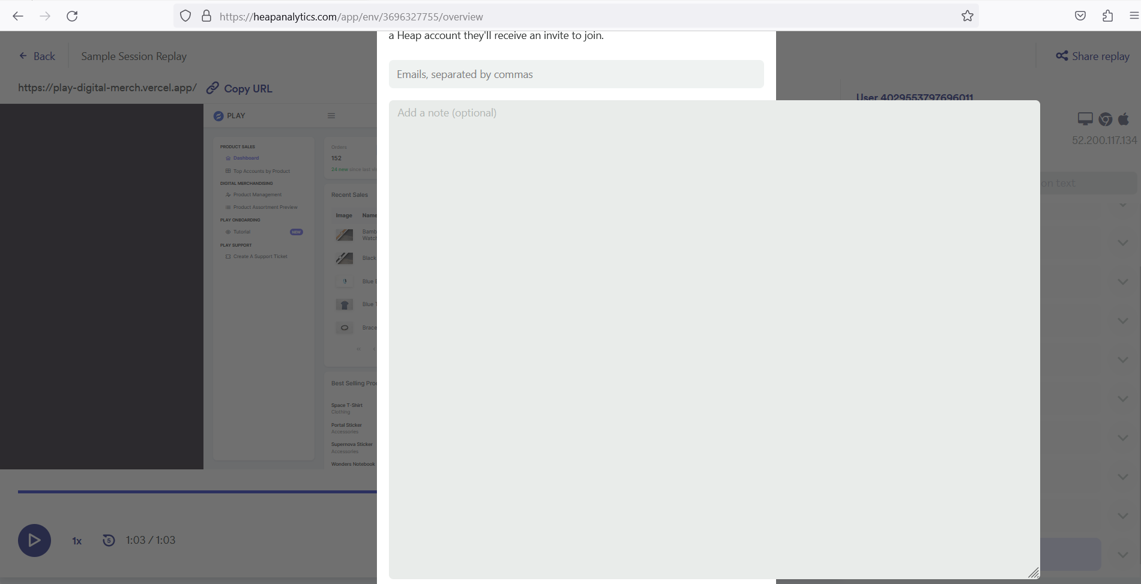
Task: Click the browser back arrow
Action: click(18, 16)
